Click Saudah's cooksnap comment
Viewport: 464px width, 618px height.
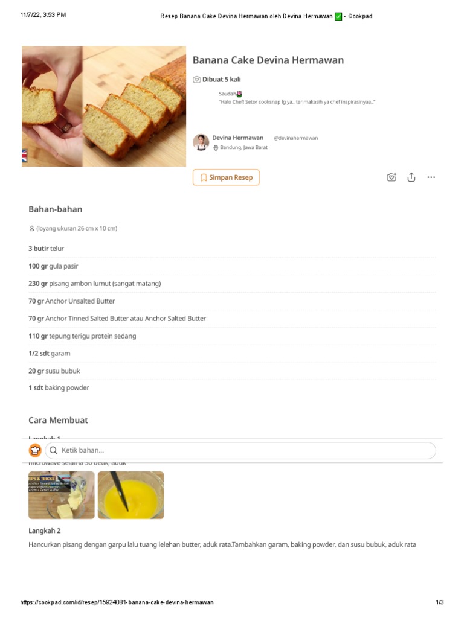pyautogui.click(x=296, y=102)
